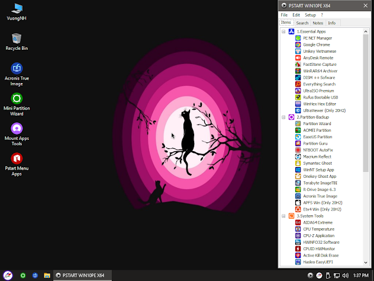Open Macrium Reflect backup tool
374x281 pixels.
click(317, 157)
